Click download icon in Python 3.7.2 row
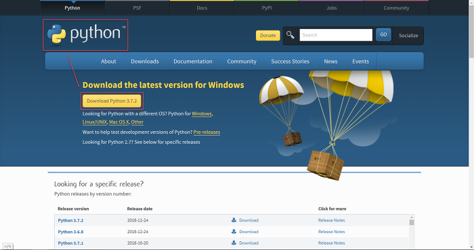 tap(234, 220)
